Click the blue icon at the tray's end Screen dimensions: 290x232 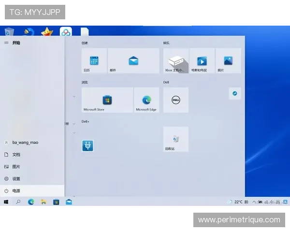tap(285, 202)
